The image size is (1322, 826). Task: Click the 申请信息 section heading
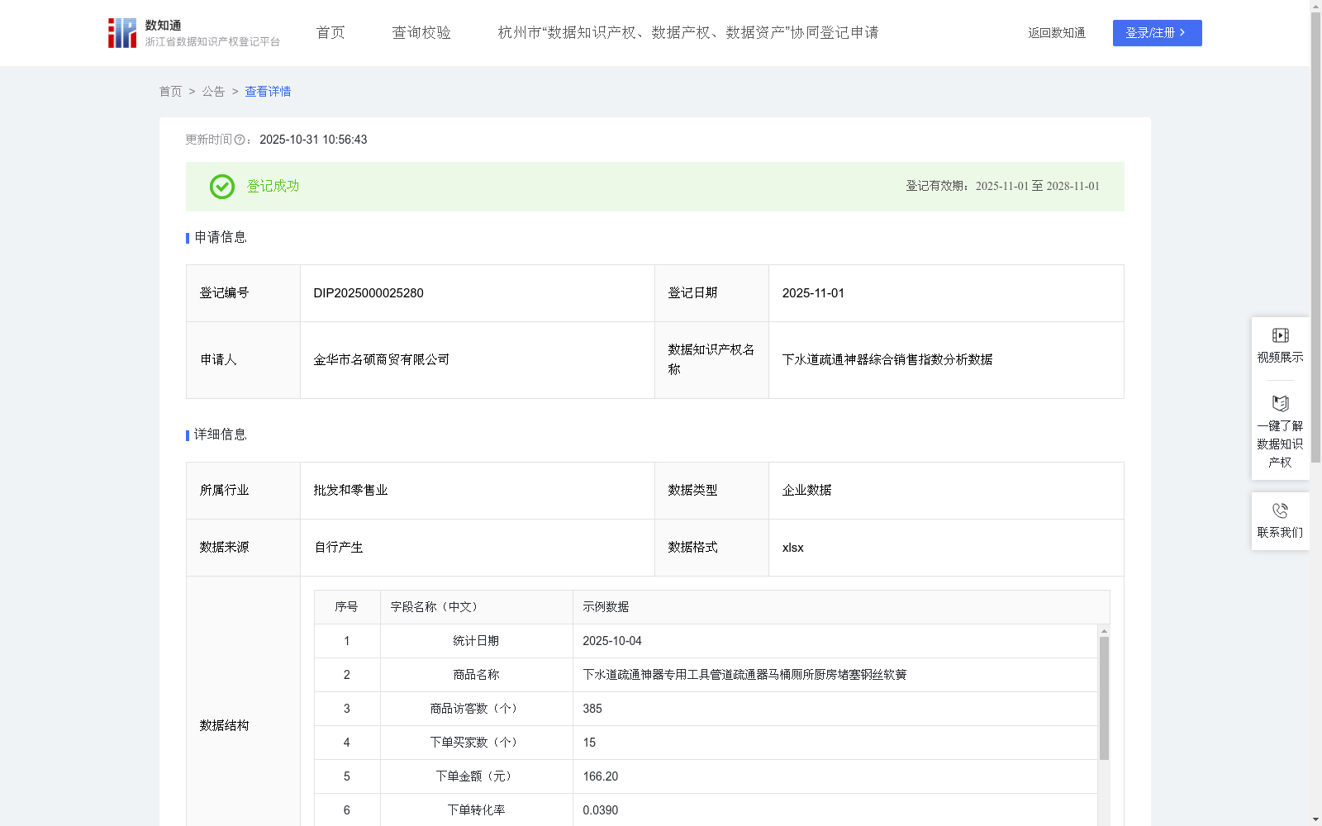click(x=220, y=237)
